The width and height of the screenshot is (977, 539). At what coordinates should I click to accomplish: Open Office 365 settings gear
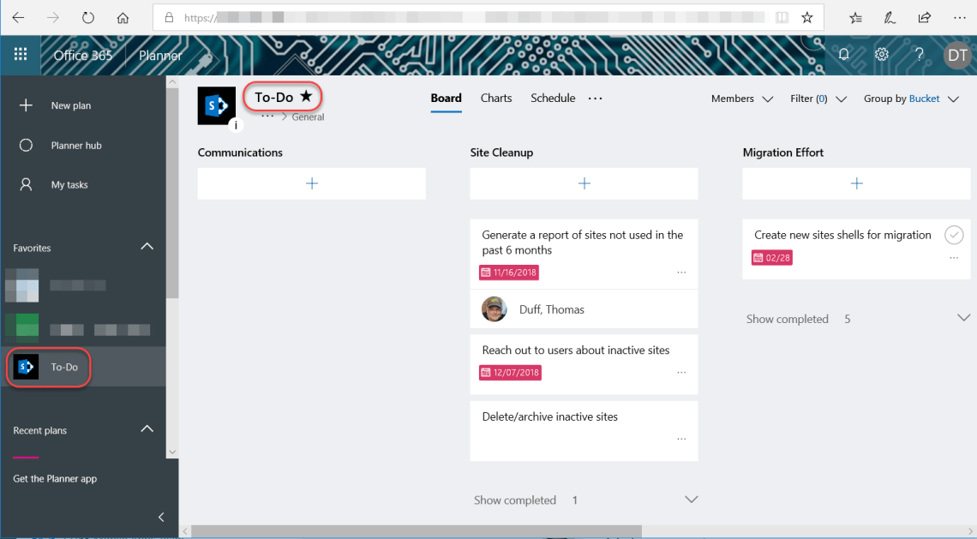point(881,54)
